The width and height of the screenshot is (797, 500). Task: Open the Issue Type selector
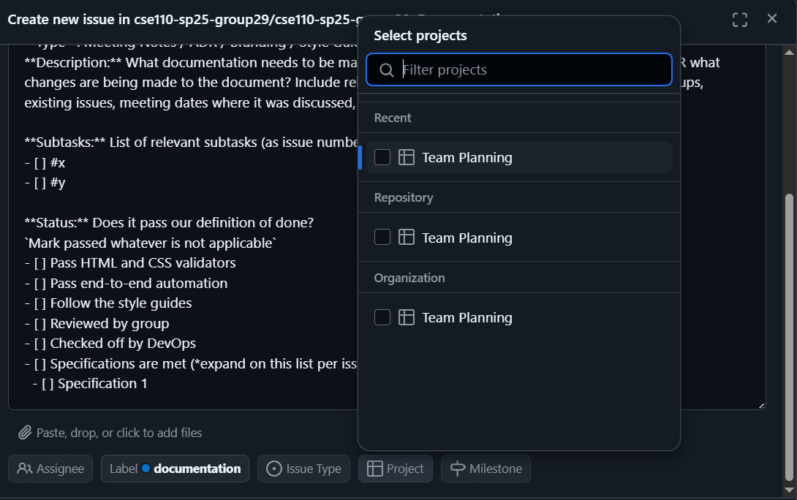pyautogui.click(x=303, y=469)
